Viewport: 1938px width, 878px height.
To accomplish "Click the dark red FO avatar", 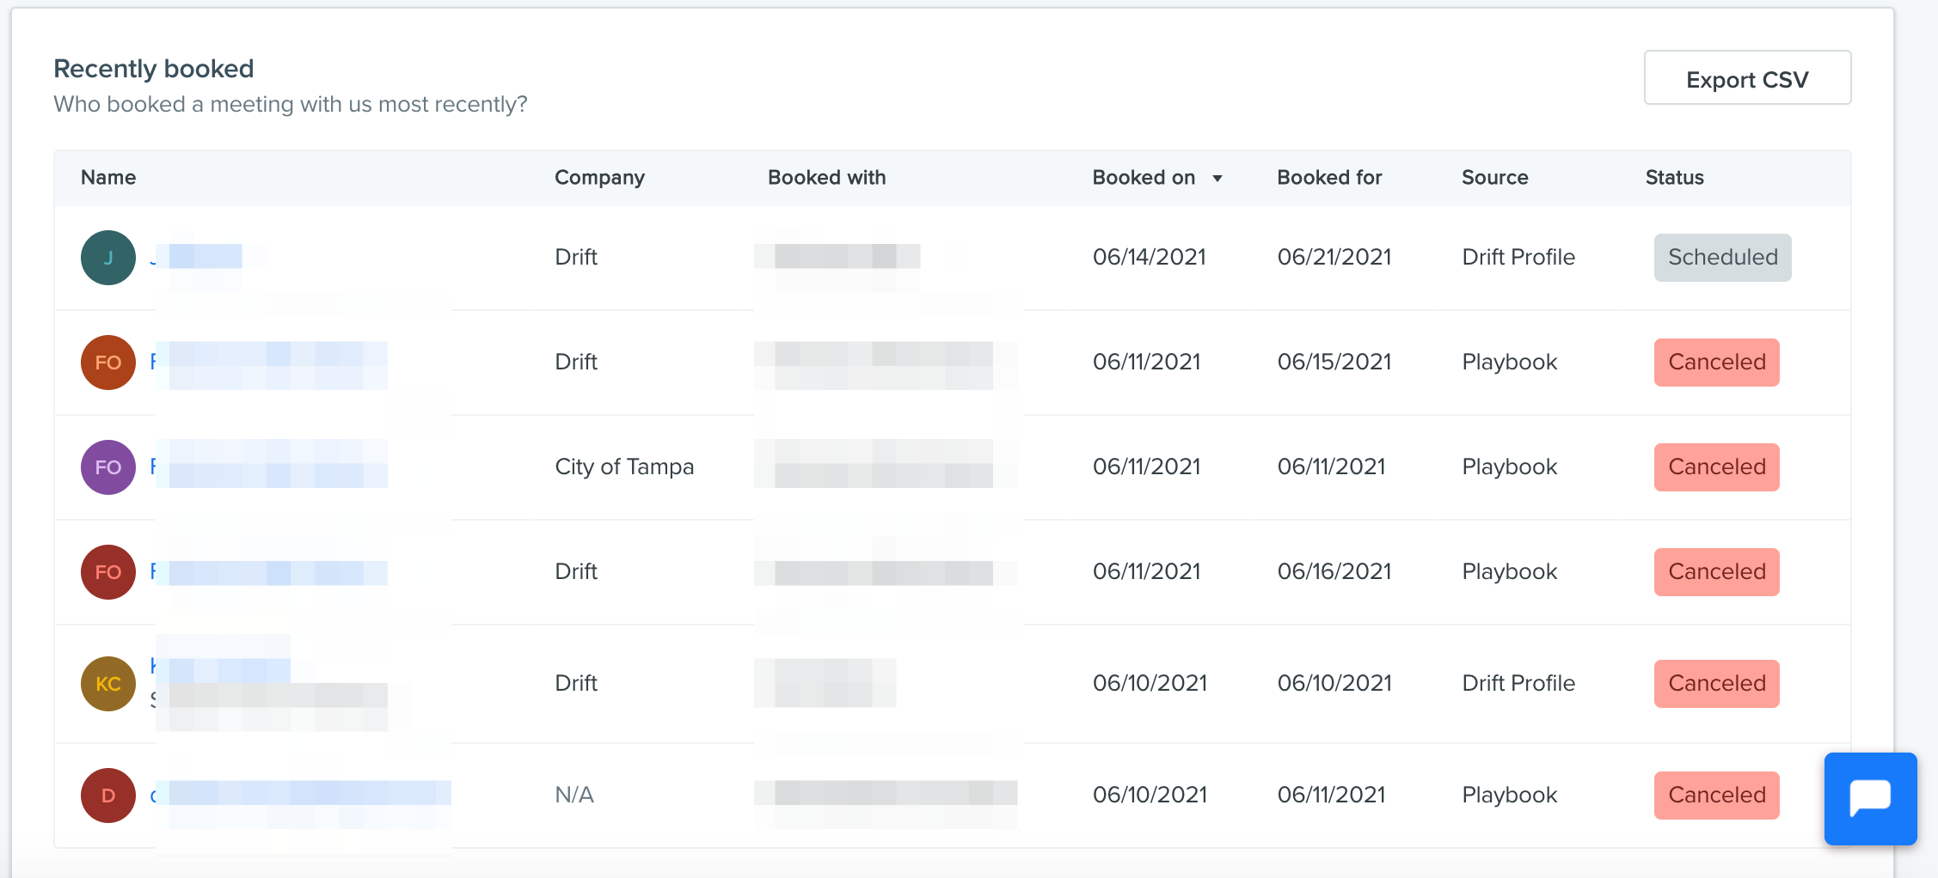I will [108, 572].
